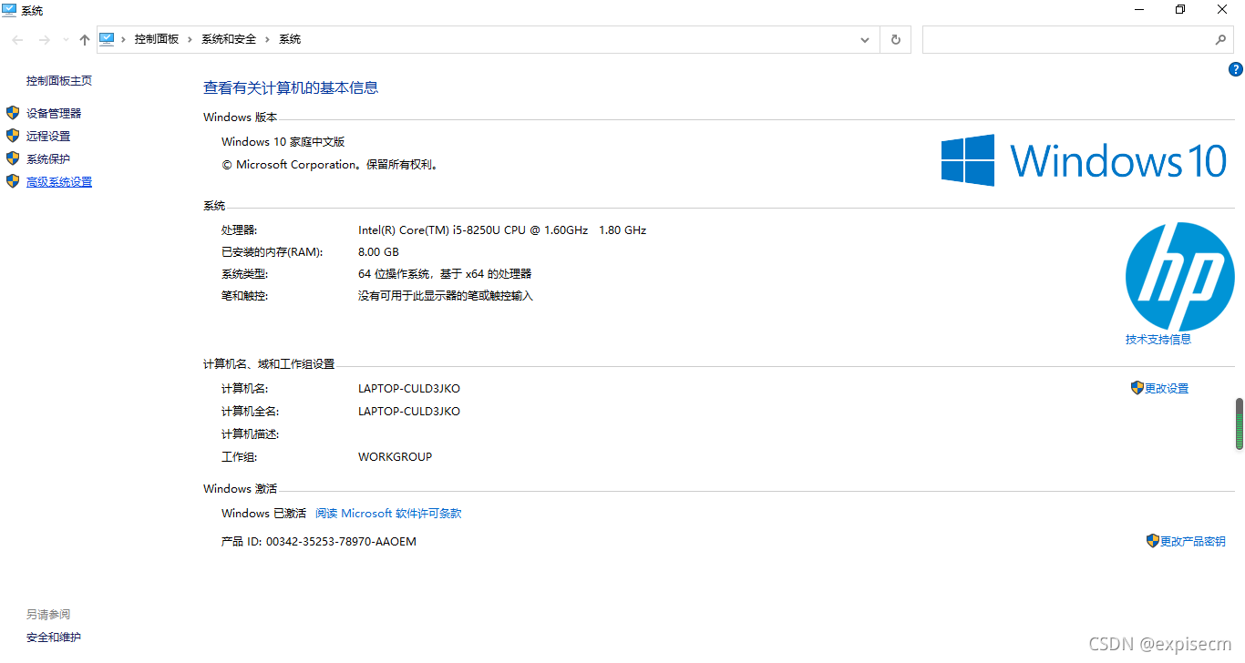The image size is (1245, 663).
Task: Open Advanced System Settings (高级系统设置)
Action: 59,181
